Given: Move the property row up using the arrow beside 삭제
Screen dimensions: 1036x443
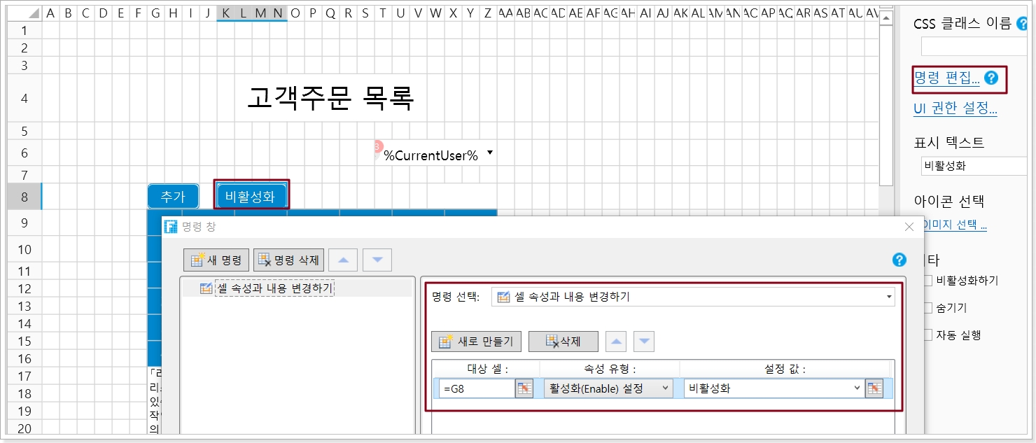Looking at the screenshot, I should [615, 342].
